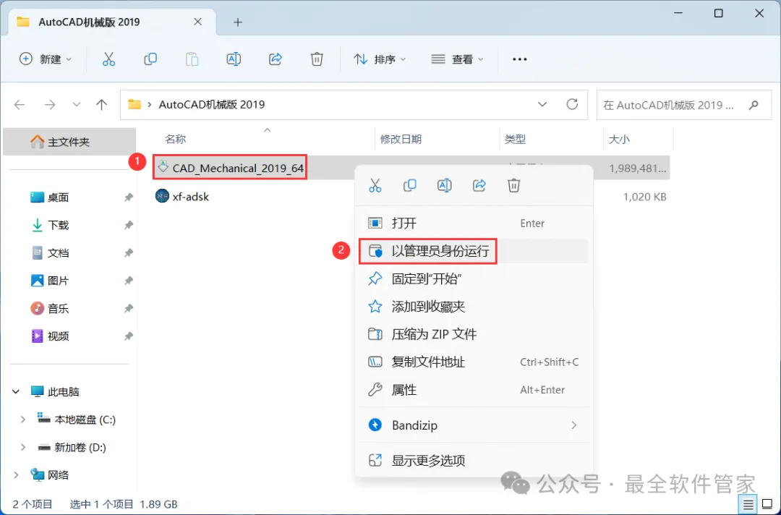This screenshot has height=515, width=781.
Task: Expand 新加卷 (D:) tree node
Action: coord(22,447)
